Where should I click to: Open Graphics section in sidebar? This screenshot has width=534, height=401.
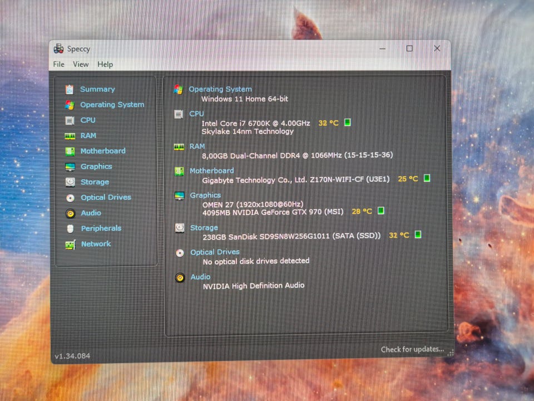pos(96,167)
